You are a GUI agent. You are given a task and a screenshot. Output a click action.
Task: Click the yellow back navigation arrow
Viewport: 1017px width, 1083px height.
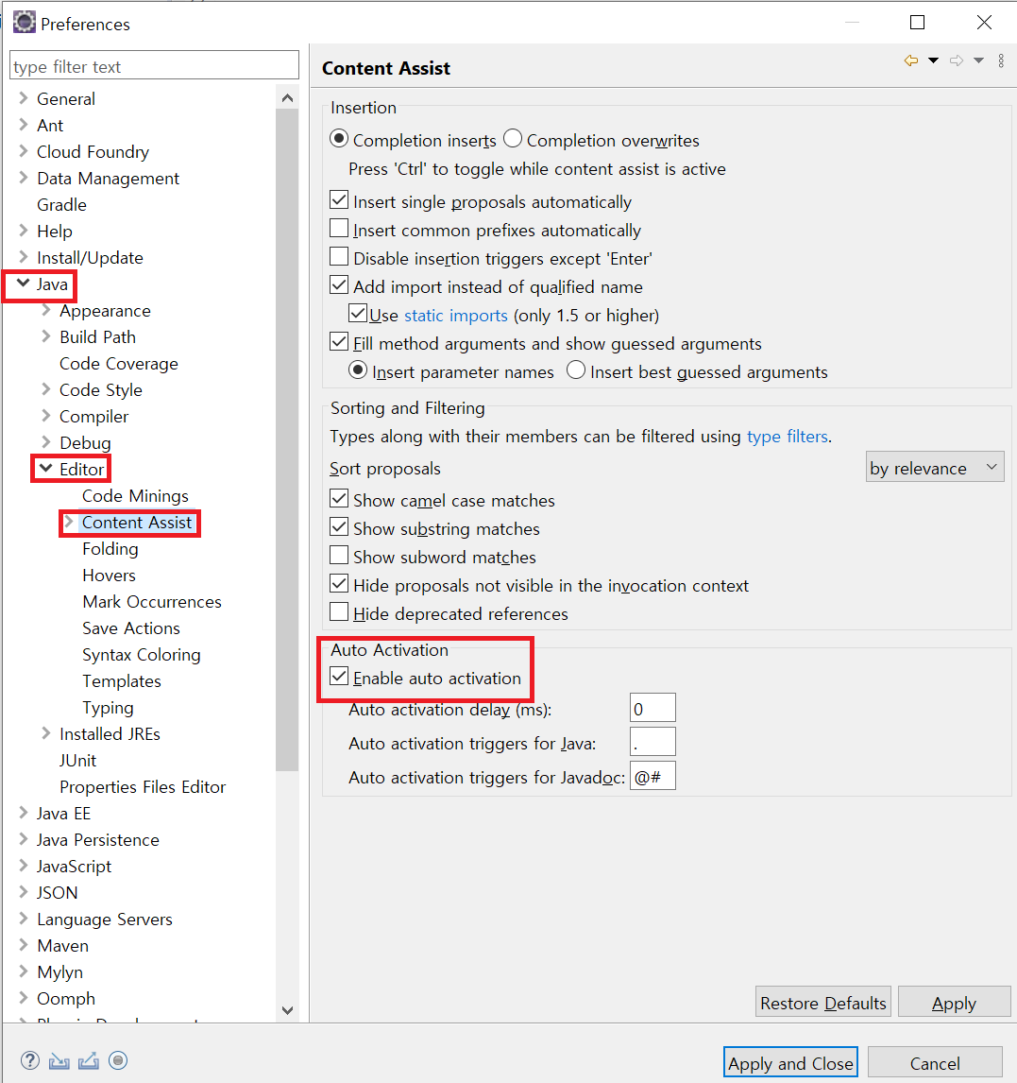[910, 60]
